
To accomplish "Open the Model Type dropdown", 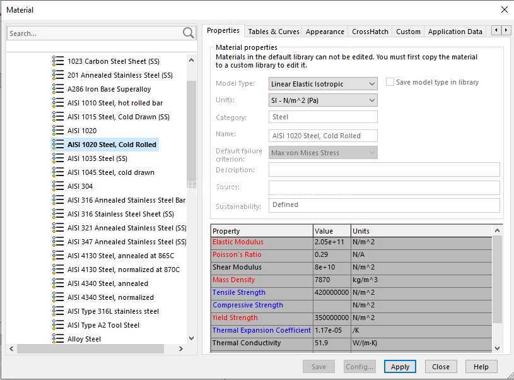I will 323,84.
